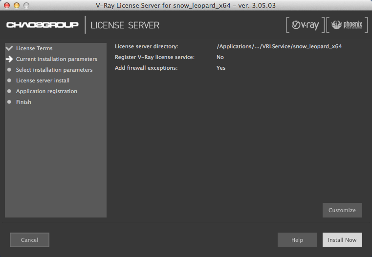Select Current installation parameters step

point(56,59)
